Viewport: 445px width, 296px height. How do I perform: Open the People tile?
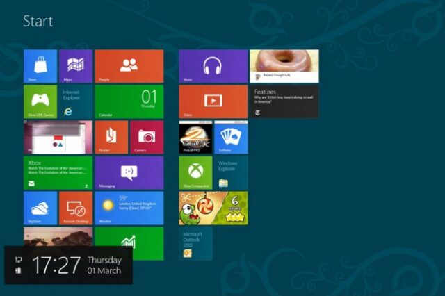tap(129, 66)
